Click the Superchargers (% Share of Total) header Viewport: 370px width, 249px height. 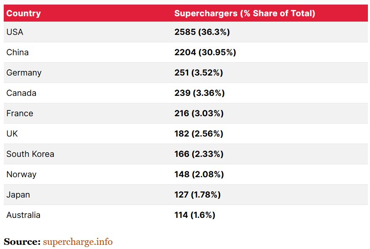[x=244, y=13]
